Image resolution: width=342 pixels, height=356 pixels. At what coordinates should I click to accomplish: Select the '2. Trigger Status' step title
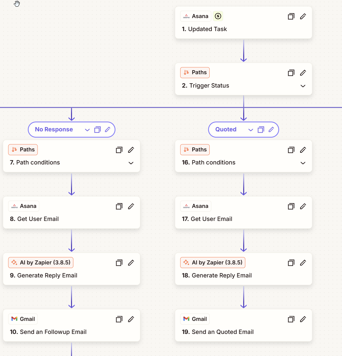(205, 86)
